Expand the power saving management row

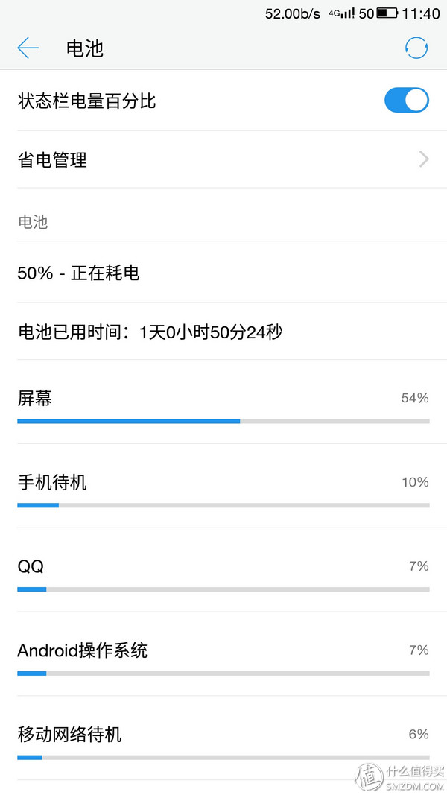point(223,159)
